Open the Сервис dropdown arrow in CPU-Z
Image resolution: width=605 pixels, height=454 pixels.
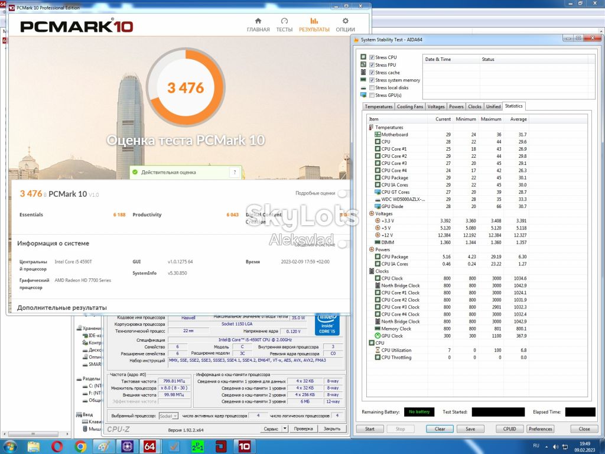tap(285, 429)
